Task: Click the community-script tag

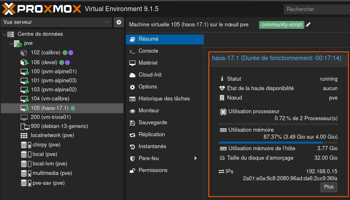Action: point(281,25)
